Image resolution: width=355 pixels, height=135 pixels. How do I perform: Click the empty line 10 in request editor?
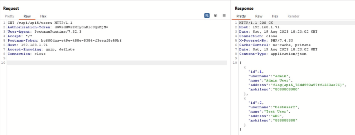(x=117, y=63)
